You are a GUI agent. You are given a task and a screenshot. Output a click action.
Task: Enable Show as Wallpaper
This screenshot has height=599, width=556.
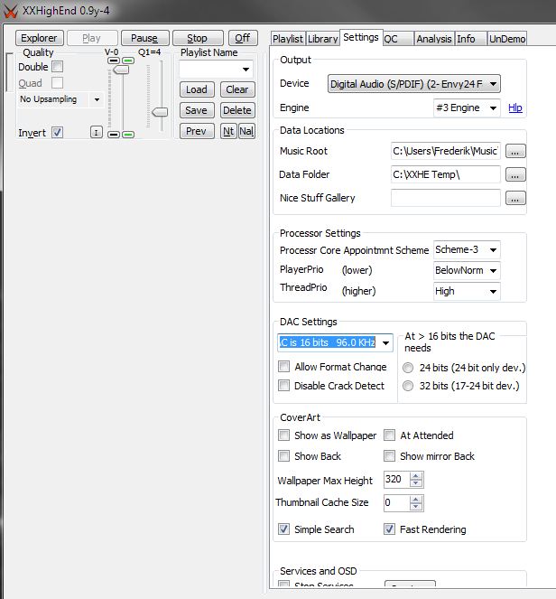tap(284, 435)
